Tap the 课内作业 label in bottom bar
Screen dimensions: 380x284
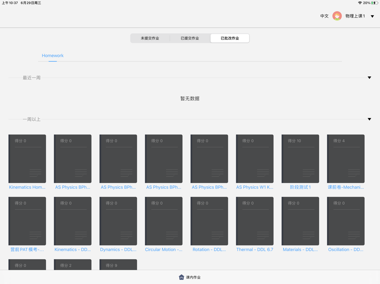pyautogui.click(x=193, y=277)
